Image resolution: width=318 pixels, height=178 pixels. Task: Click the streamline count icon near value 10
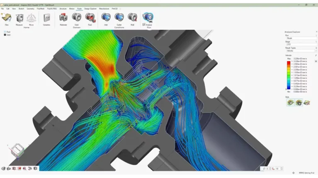coord(274,169)
